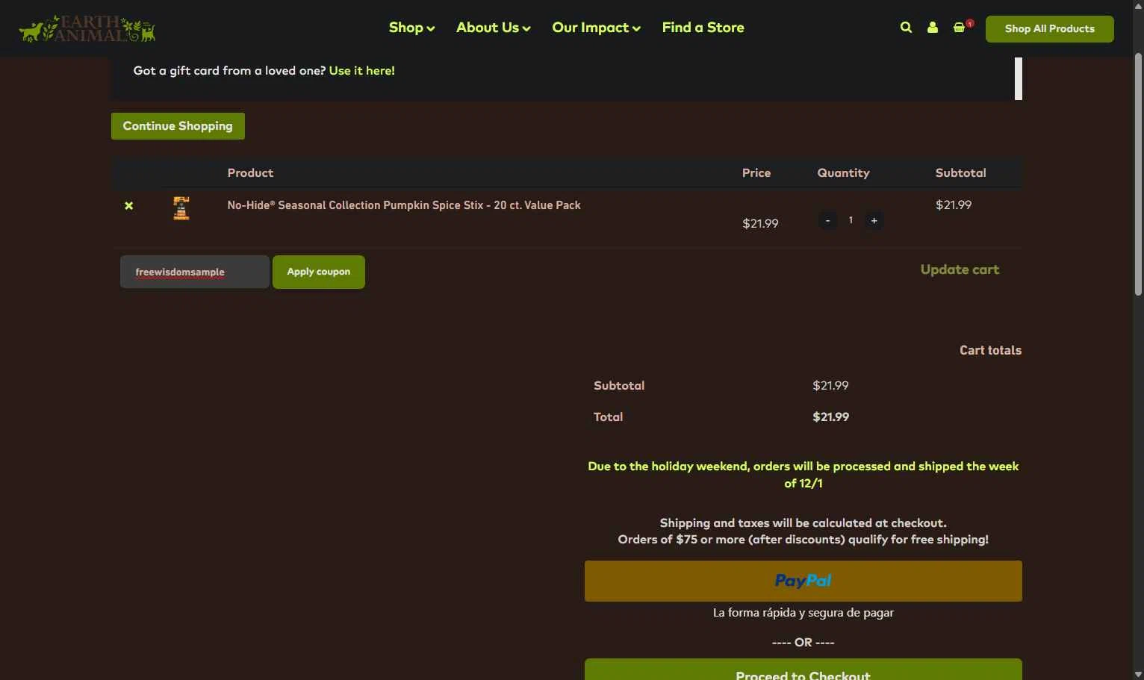Go to Earth Animal logo home
Image resolution: width=1144 pixels, height=680 pixels.
[x=87, y=28]
